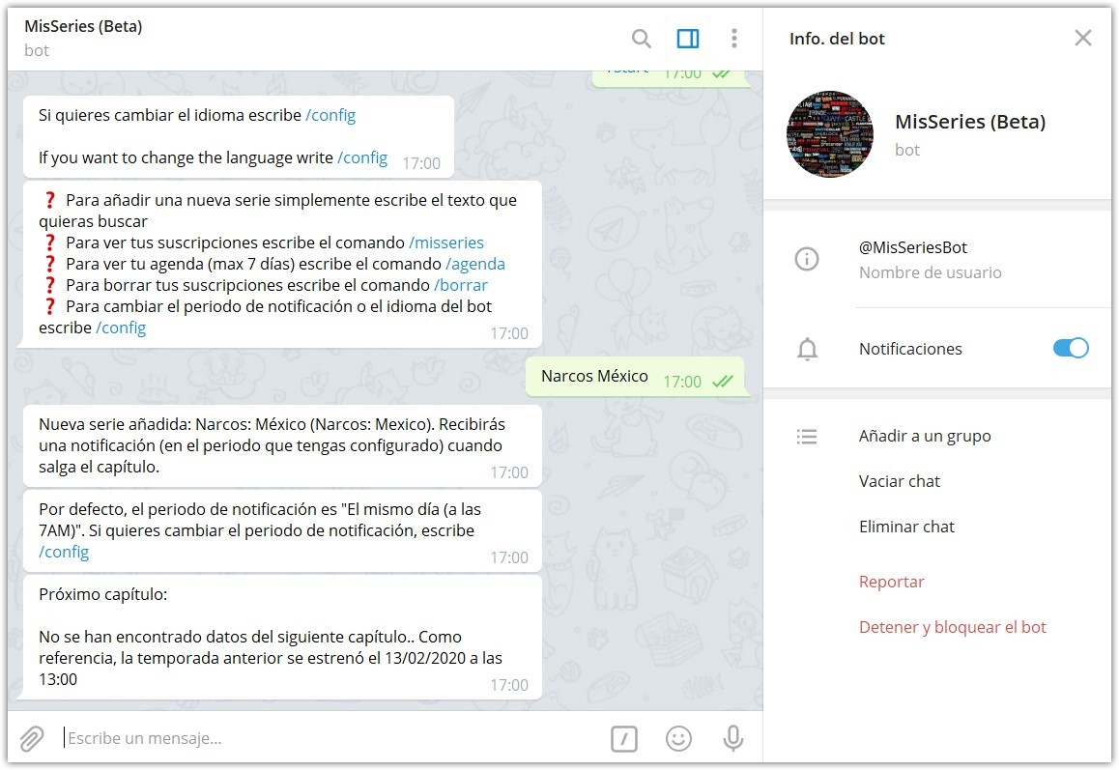Click the username info icon next to @MisSeriesBot
The height and width of the screenshot is (770, 1119).
(807, 259)
